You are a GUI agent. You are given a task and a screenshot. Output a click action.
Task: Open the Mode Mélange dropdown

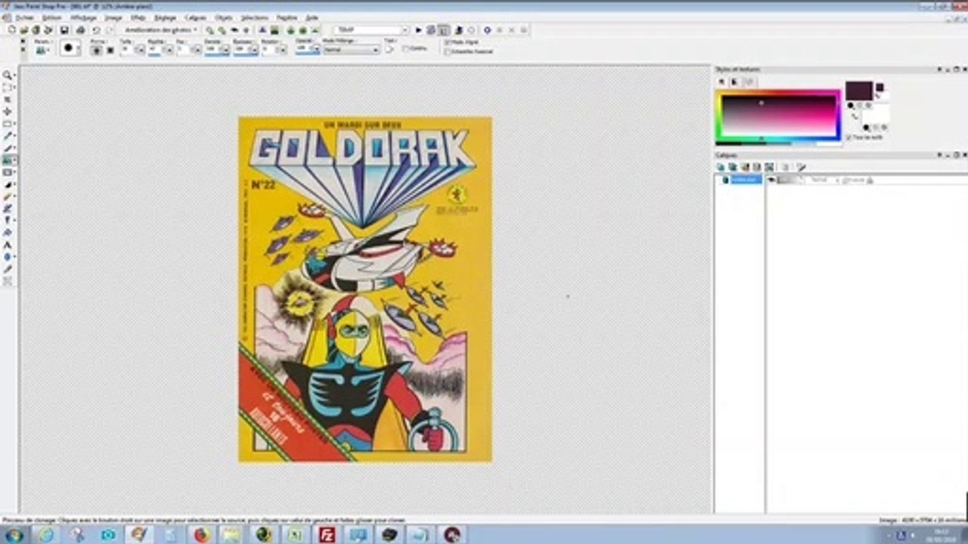(x=351, y=50)
